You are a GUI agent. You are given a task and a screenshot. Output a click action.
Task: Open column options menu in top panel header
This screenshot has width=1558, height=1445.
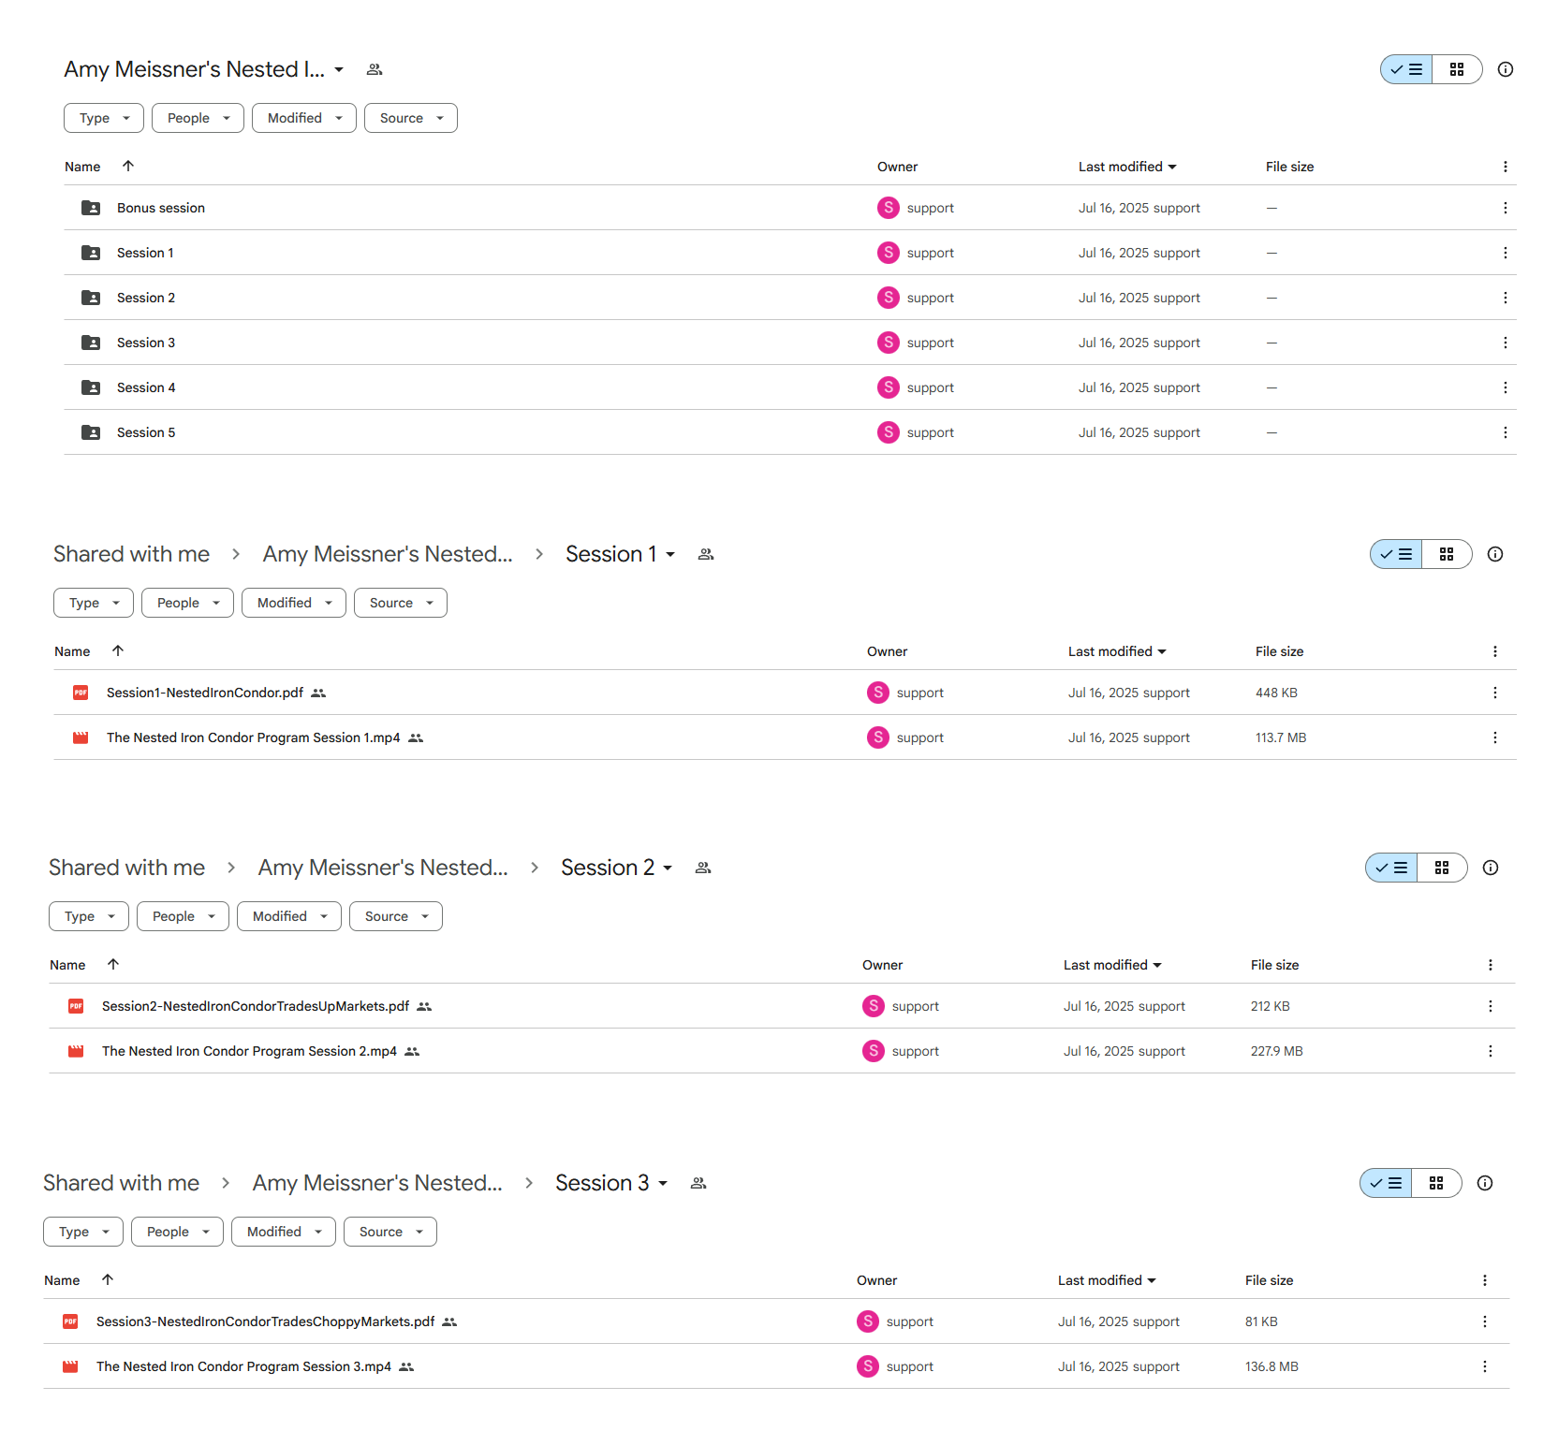pos(1506,167)
